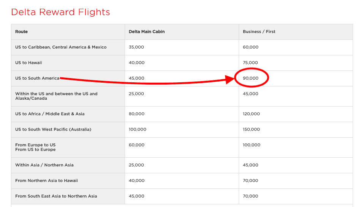Screen dimensions: 358x207
Task: Click the 120,000 Business / First value
Action: [x=252, y=114]
